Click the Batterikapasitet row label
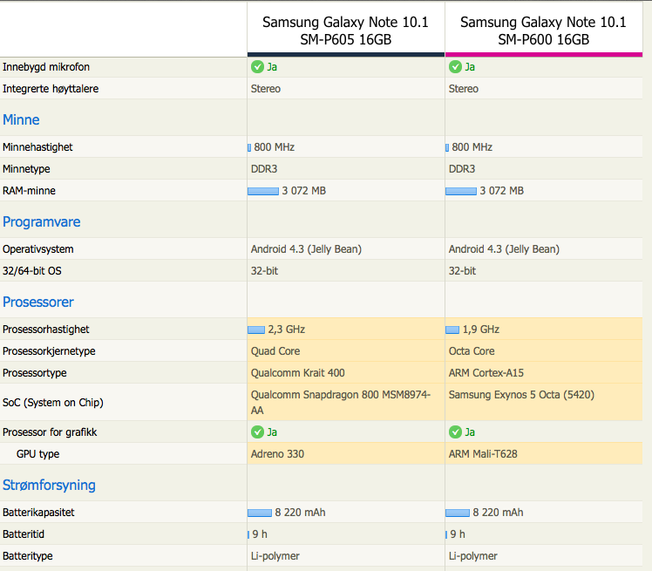 [x=38, y=513]
